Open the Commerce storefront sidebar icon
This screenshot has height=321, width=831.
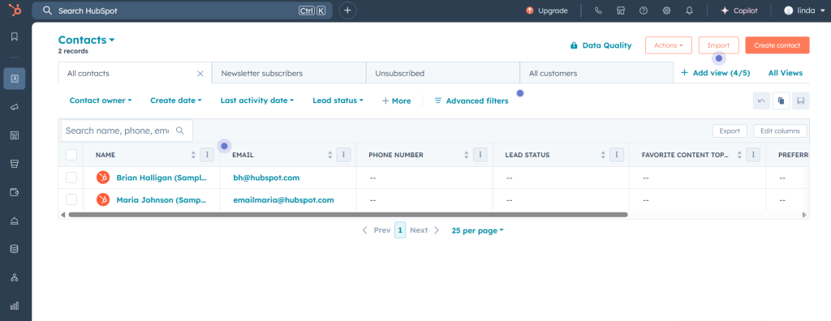click(15, 164)
